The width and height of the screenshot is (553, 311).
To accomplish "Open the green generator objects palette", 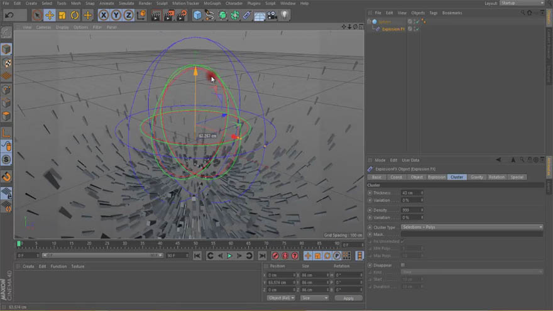I will 222,15.
